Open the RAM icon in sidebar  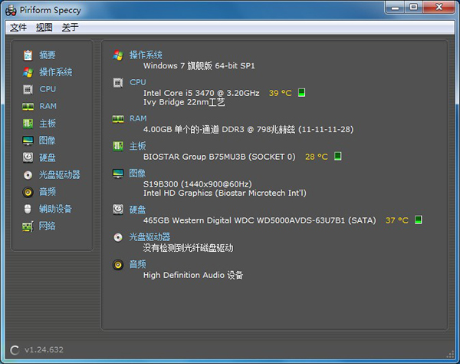28,106
